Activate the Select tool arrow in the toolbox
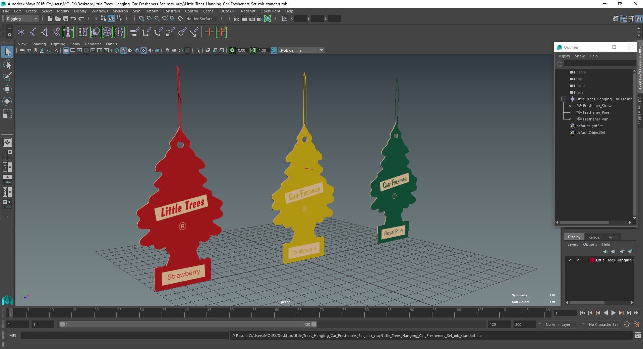Image resolution: width=643 pixels, height=349 pixels. (7, 52)
